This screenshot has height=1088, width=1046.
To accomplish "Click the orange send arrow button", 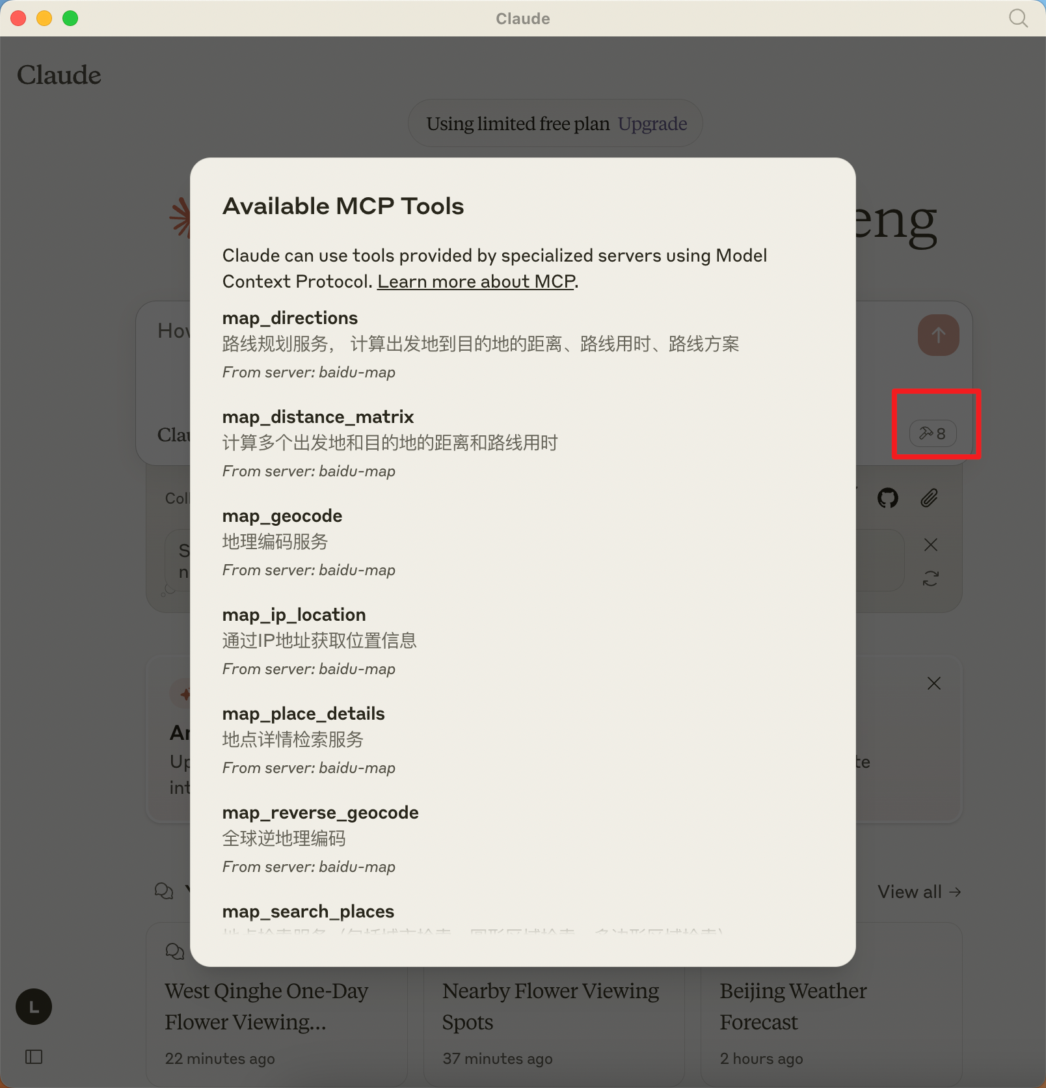I will pyautogui.click(x=938, y=335).
